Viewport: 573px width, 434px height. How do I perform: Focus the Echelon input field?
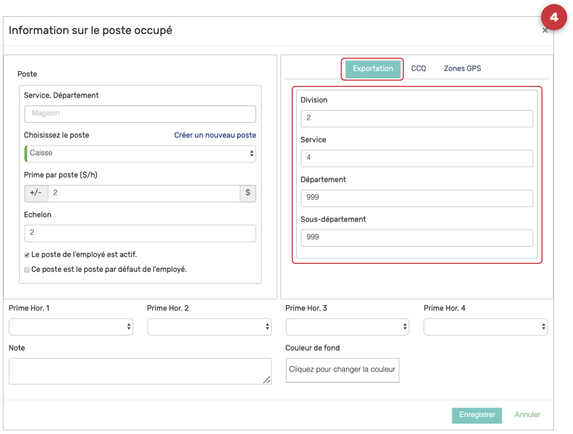click(x=140, y=233)
